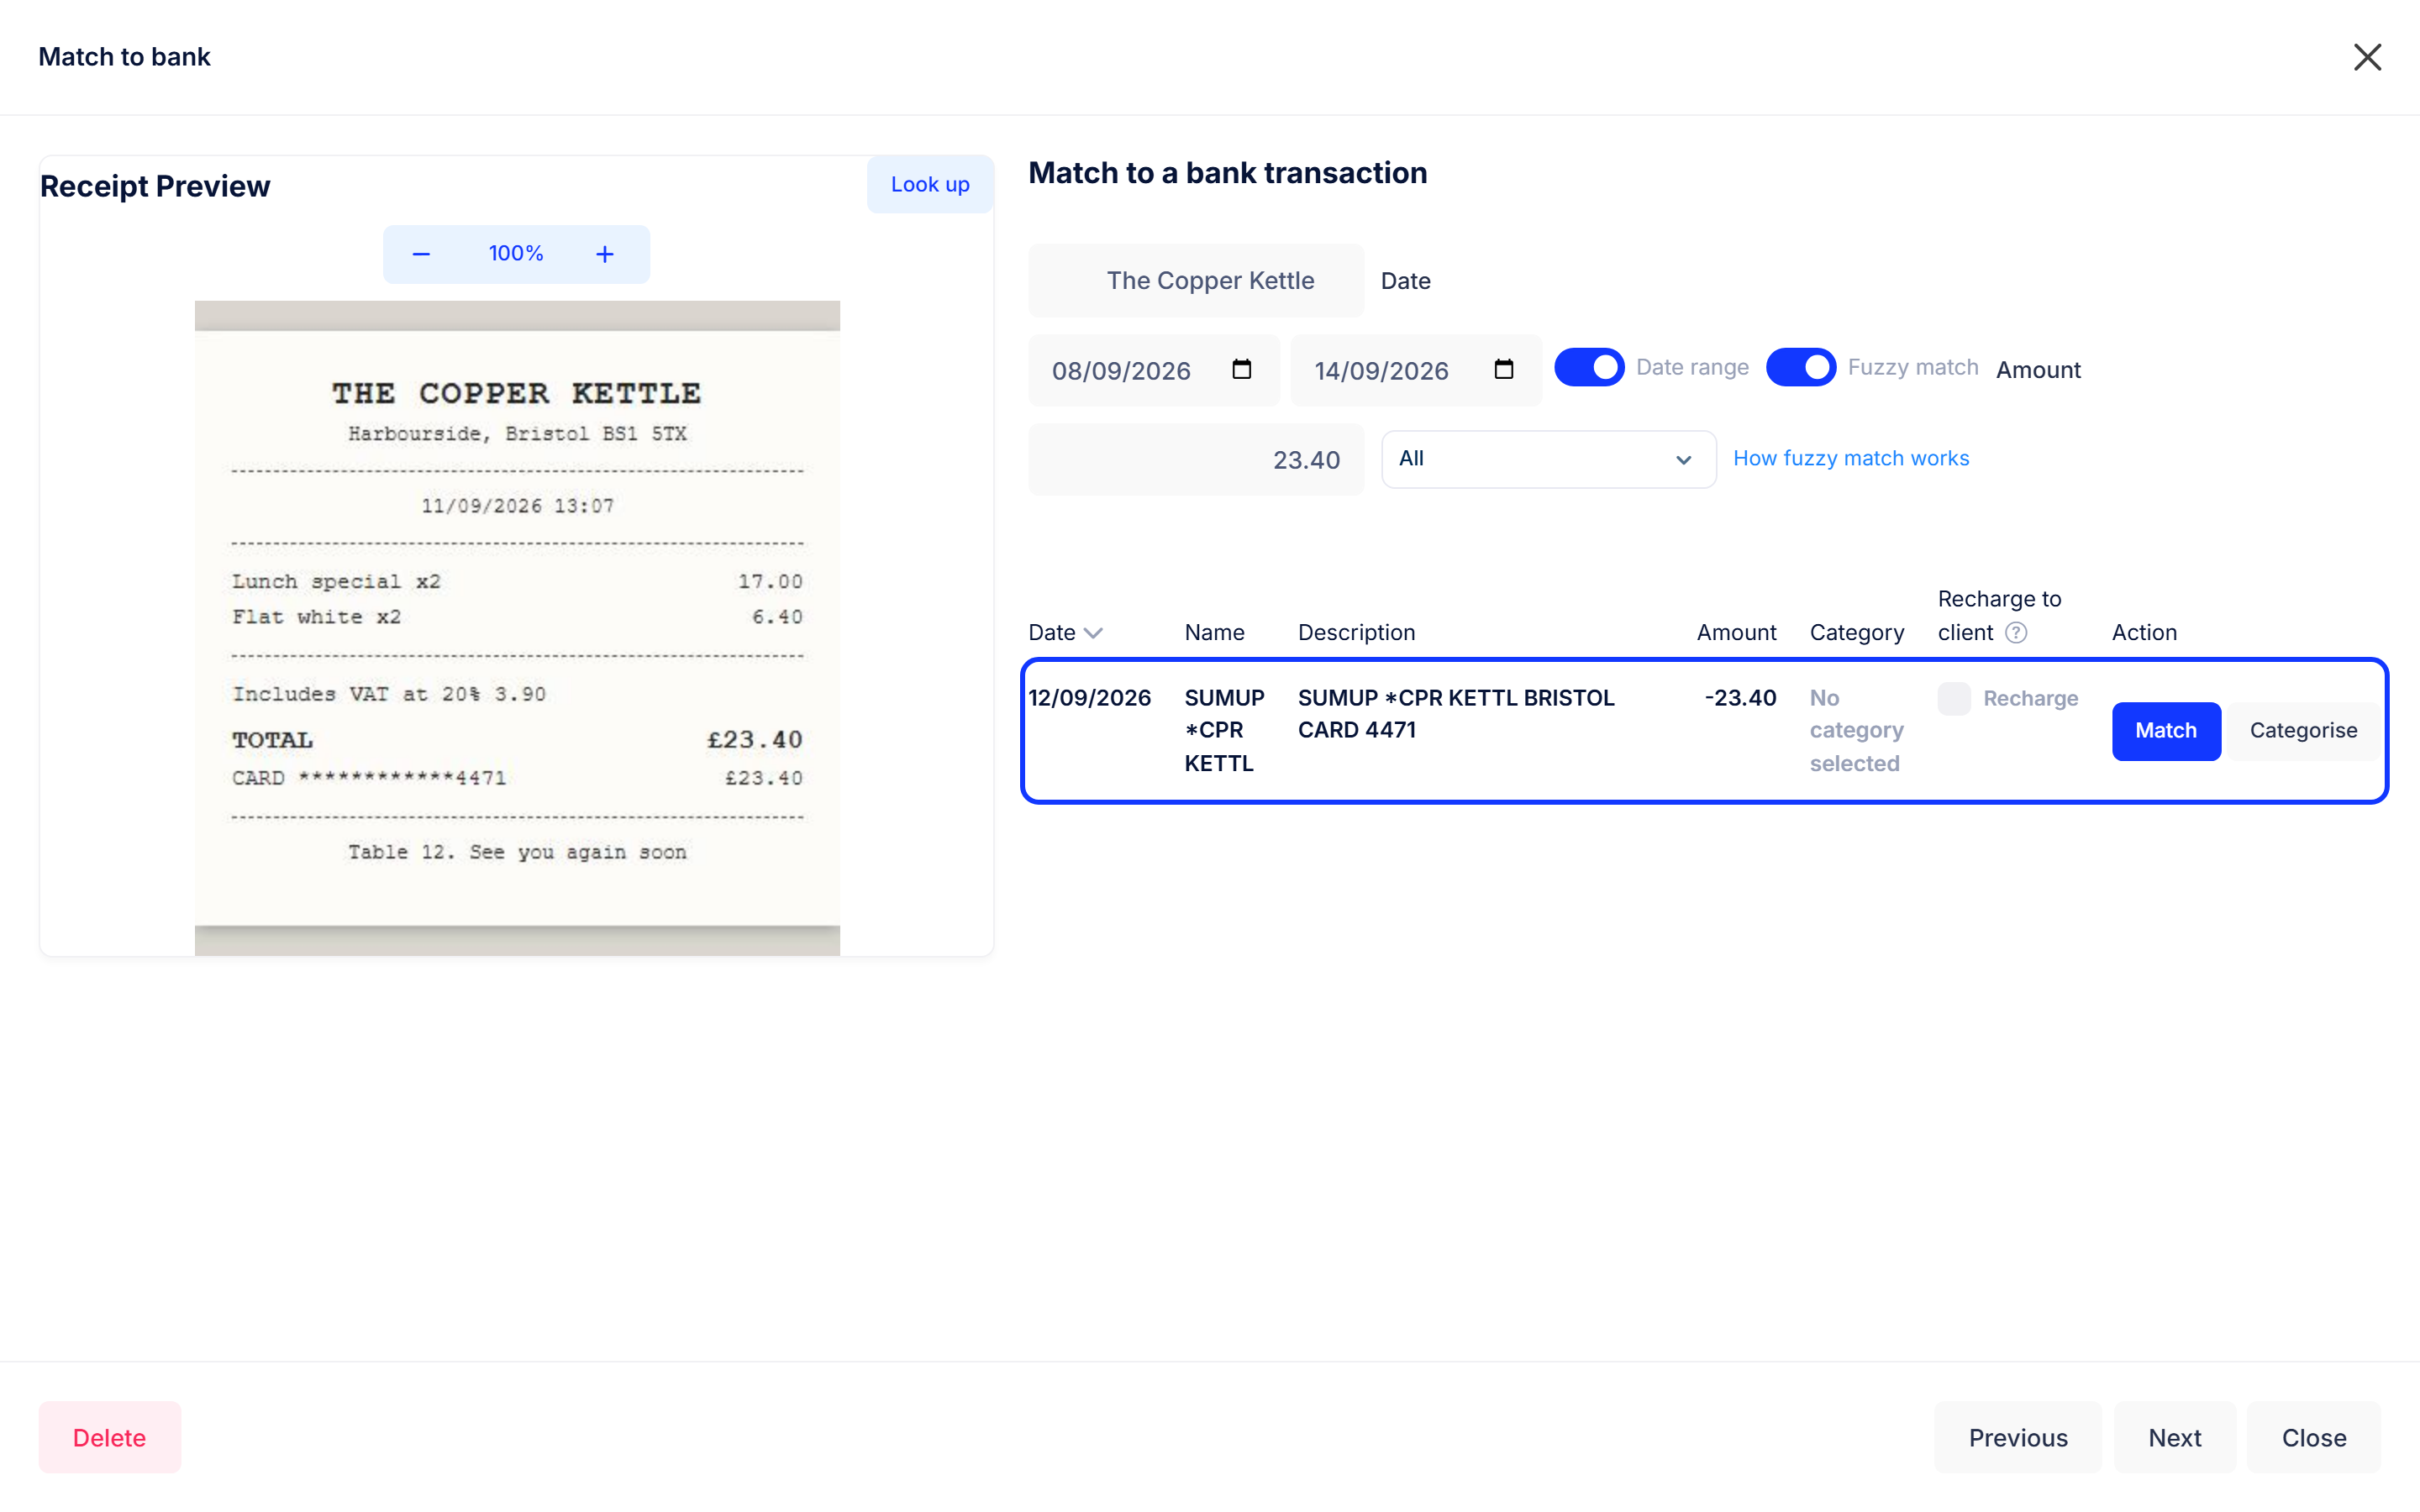Sort by Date column chevron

(x=1093, y=633)
